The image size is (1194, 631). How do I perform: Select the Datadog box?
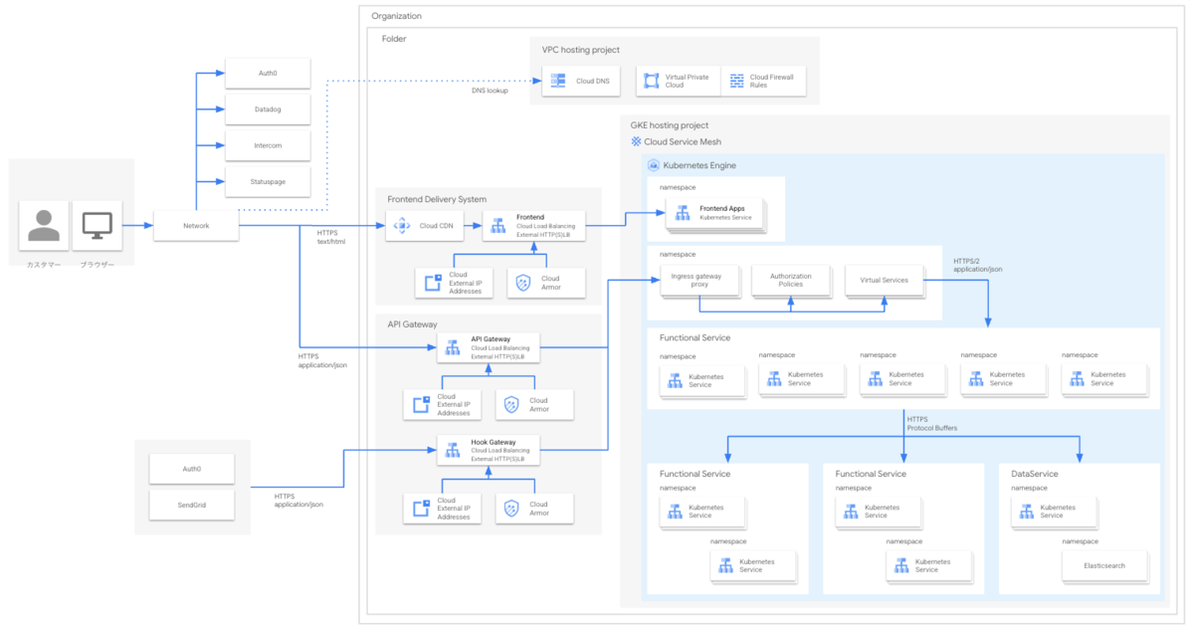[x=268, y=109]
